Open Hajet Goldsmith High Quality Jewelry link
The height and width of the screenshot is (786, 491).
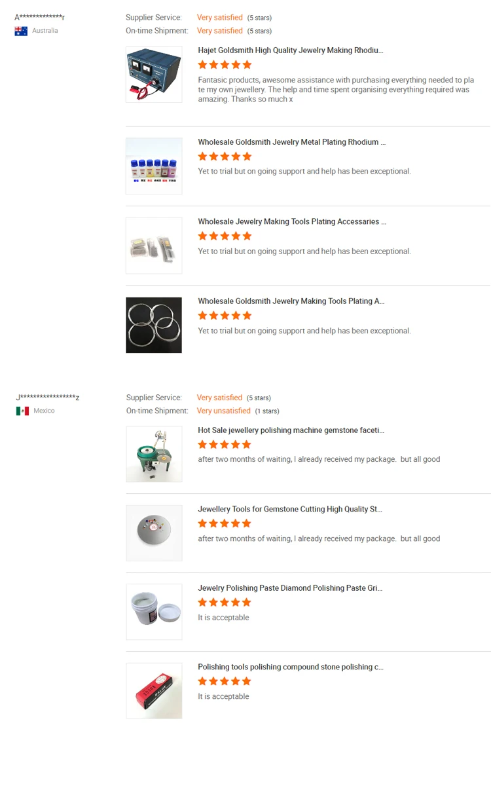click(291, 50)
